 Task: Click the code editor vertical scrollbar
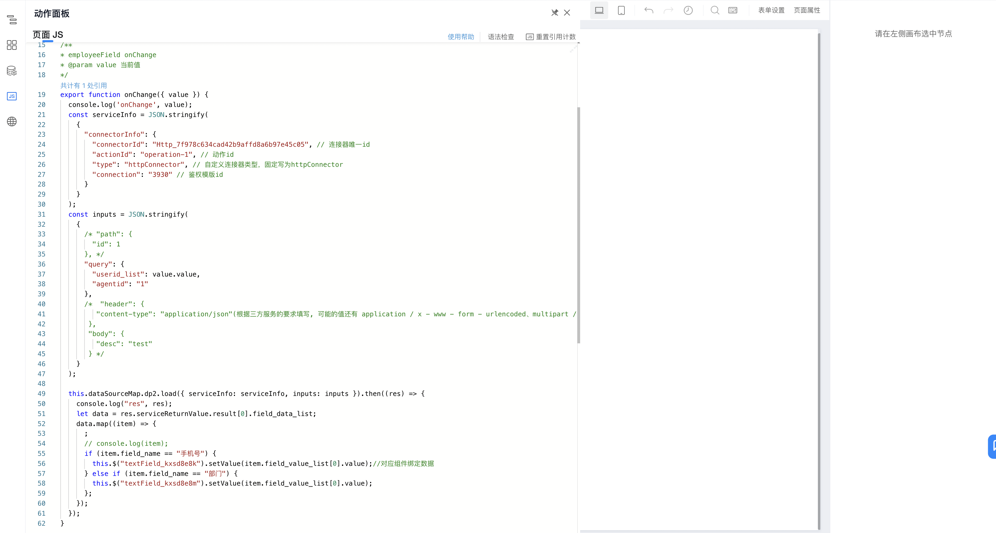pyautogui.click(x=579, y=225)
